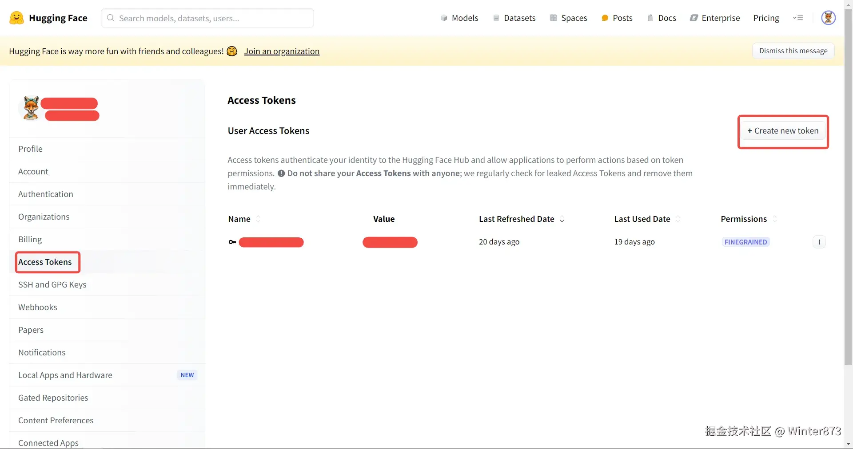Viewport: 853px width, 449px height.
Task: Click the key icon beside the token name
Action: (232, 242)
